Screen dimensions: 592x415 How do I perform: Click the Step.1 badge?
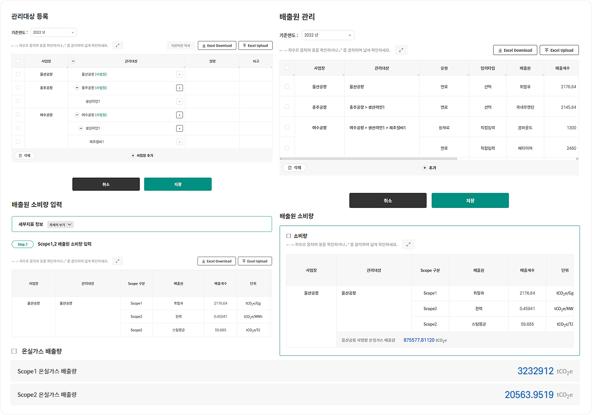coord(23,244)
